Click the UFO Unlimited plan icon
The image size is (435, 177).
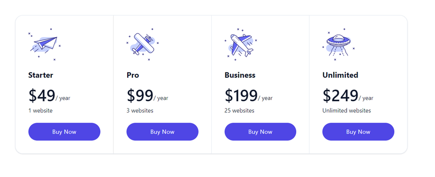point(339,44)
